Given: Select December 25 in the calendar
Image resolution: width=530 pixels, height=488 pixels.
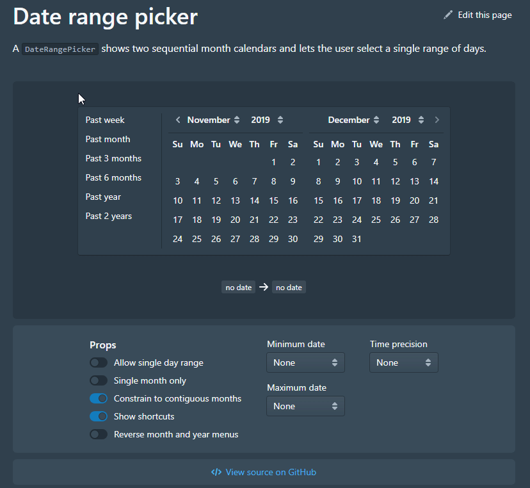Looking at the screenshot, I should [376, 219].
